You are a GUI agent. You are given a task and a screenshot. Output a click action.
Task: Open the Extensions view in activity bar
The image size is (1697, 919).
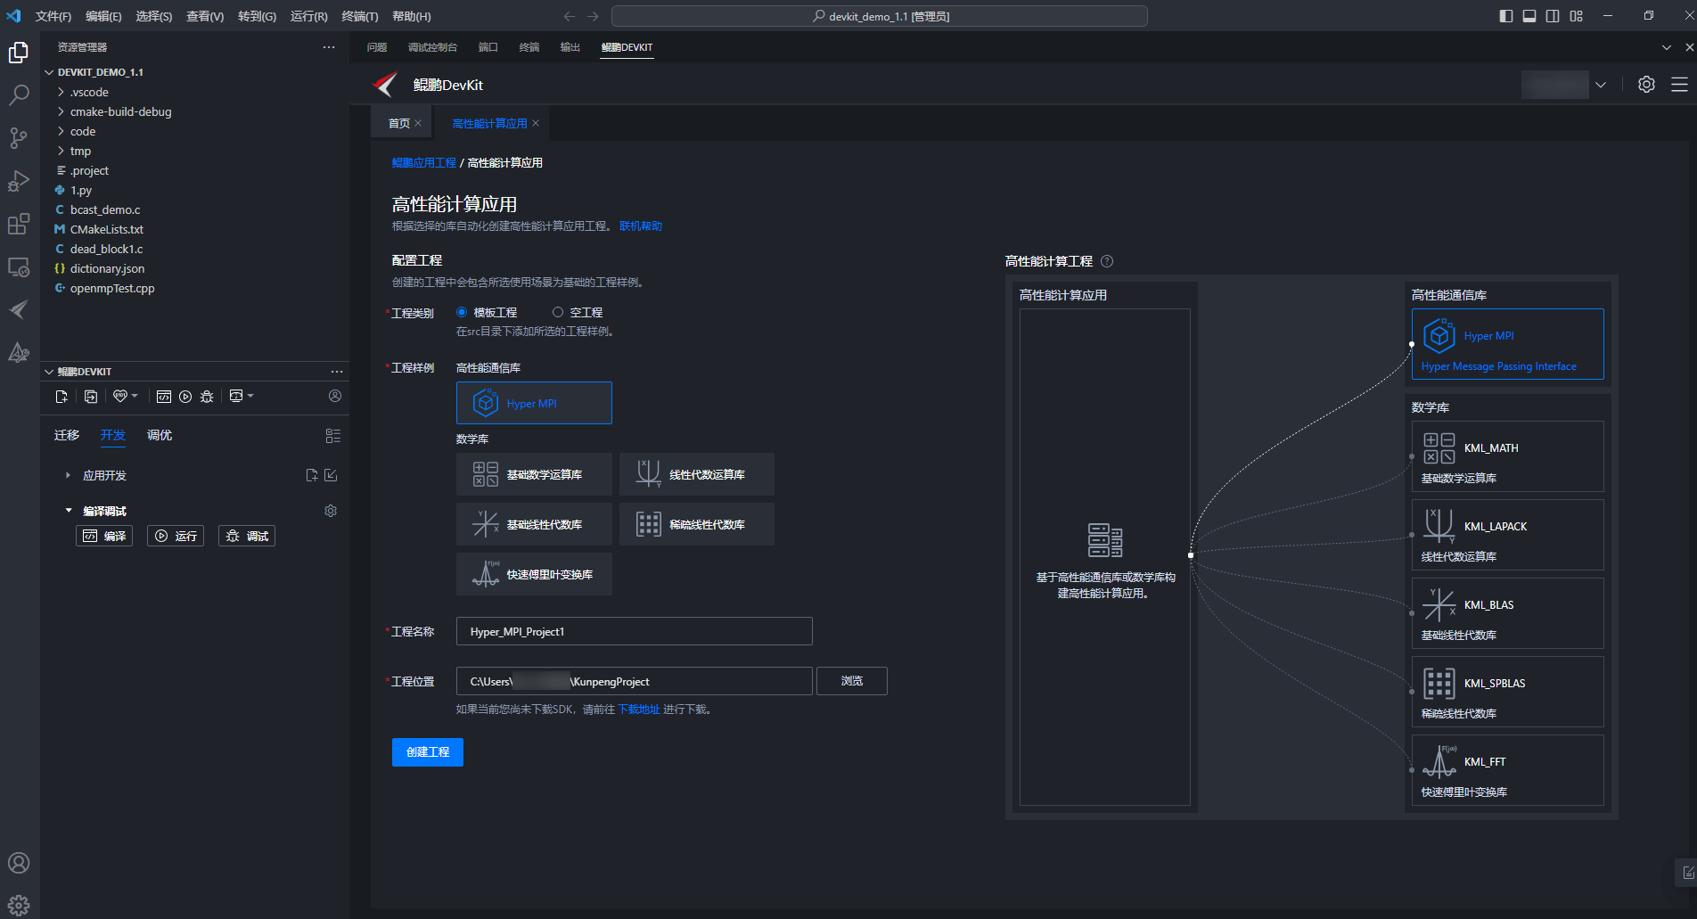[19, 224]
